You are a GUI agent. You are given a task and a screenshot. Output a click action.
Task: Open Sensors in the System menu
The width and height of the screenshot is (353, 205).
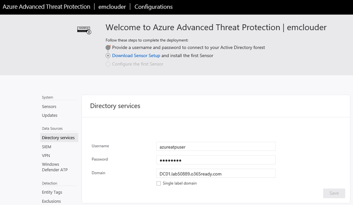[x=49, y=107]
